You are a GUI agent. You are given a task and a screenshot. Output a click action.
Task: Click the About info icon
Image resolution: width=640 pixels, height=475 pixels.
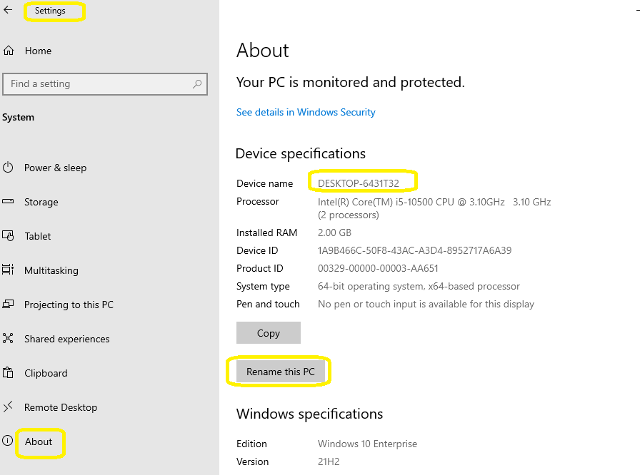pyautogui.click(x=7, y=440)
